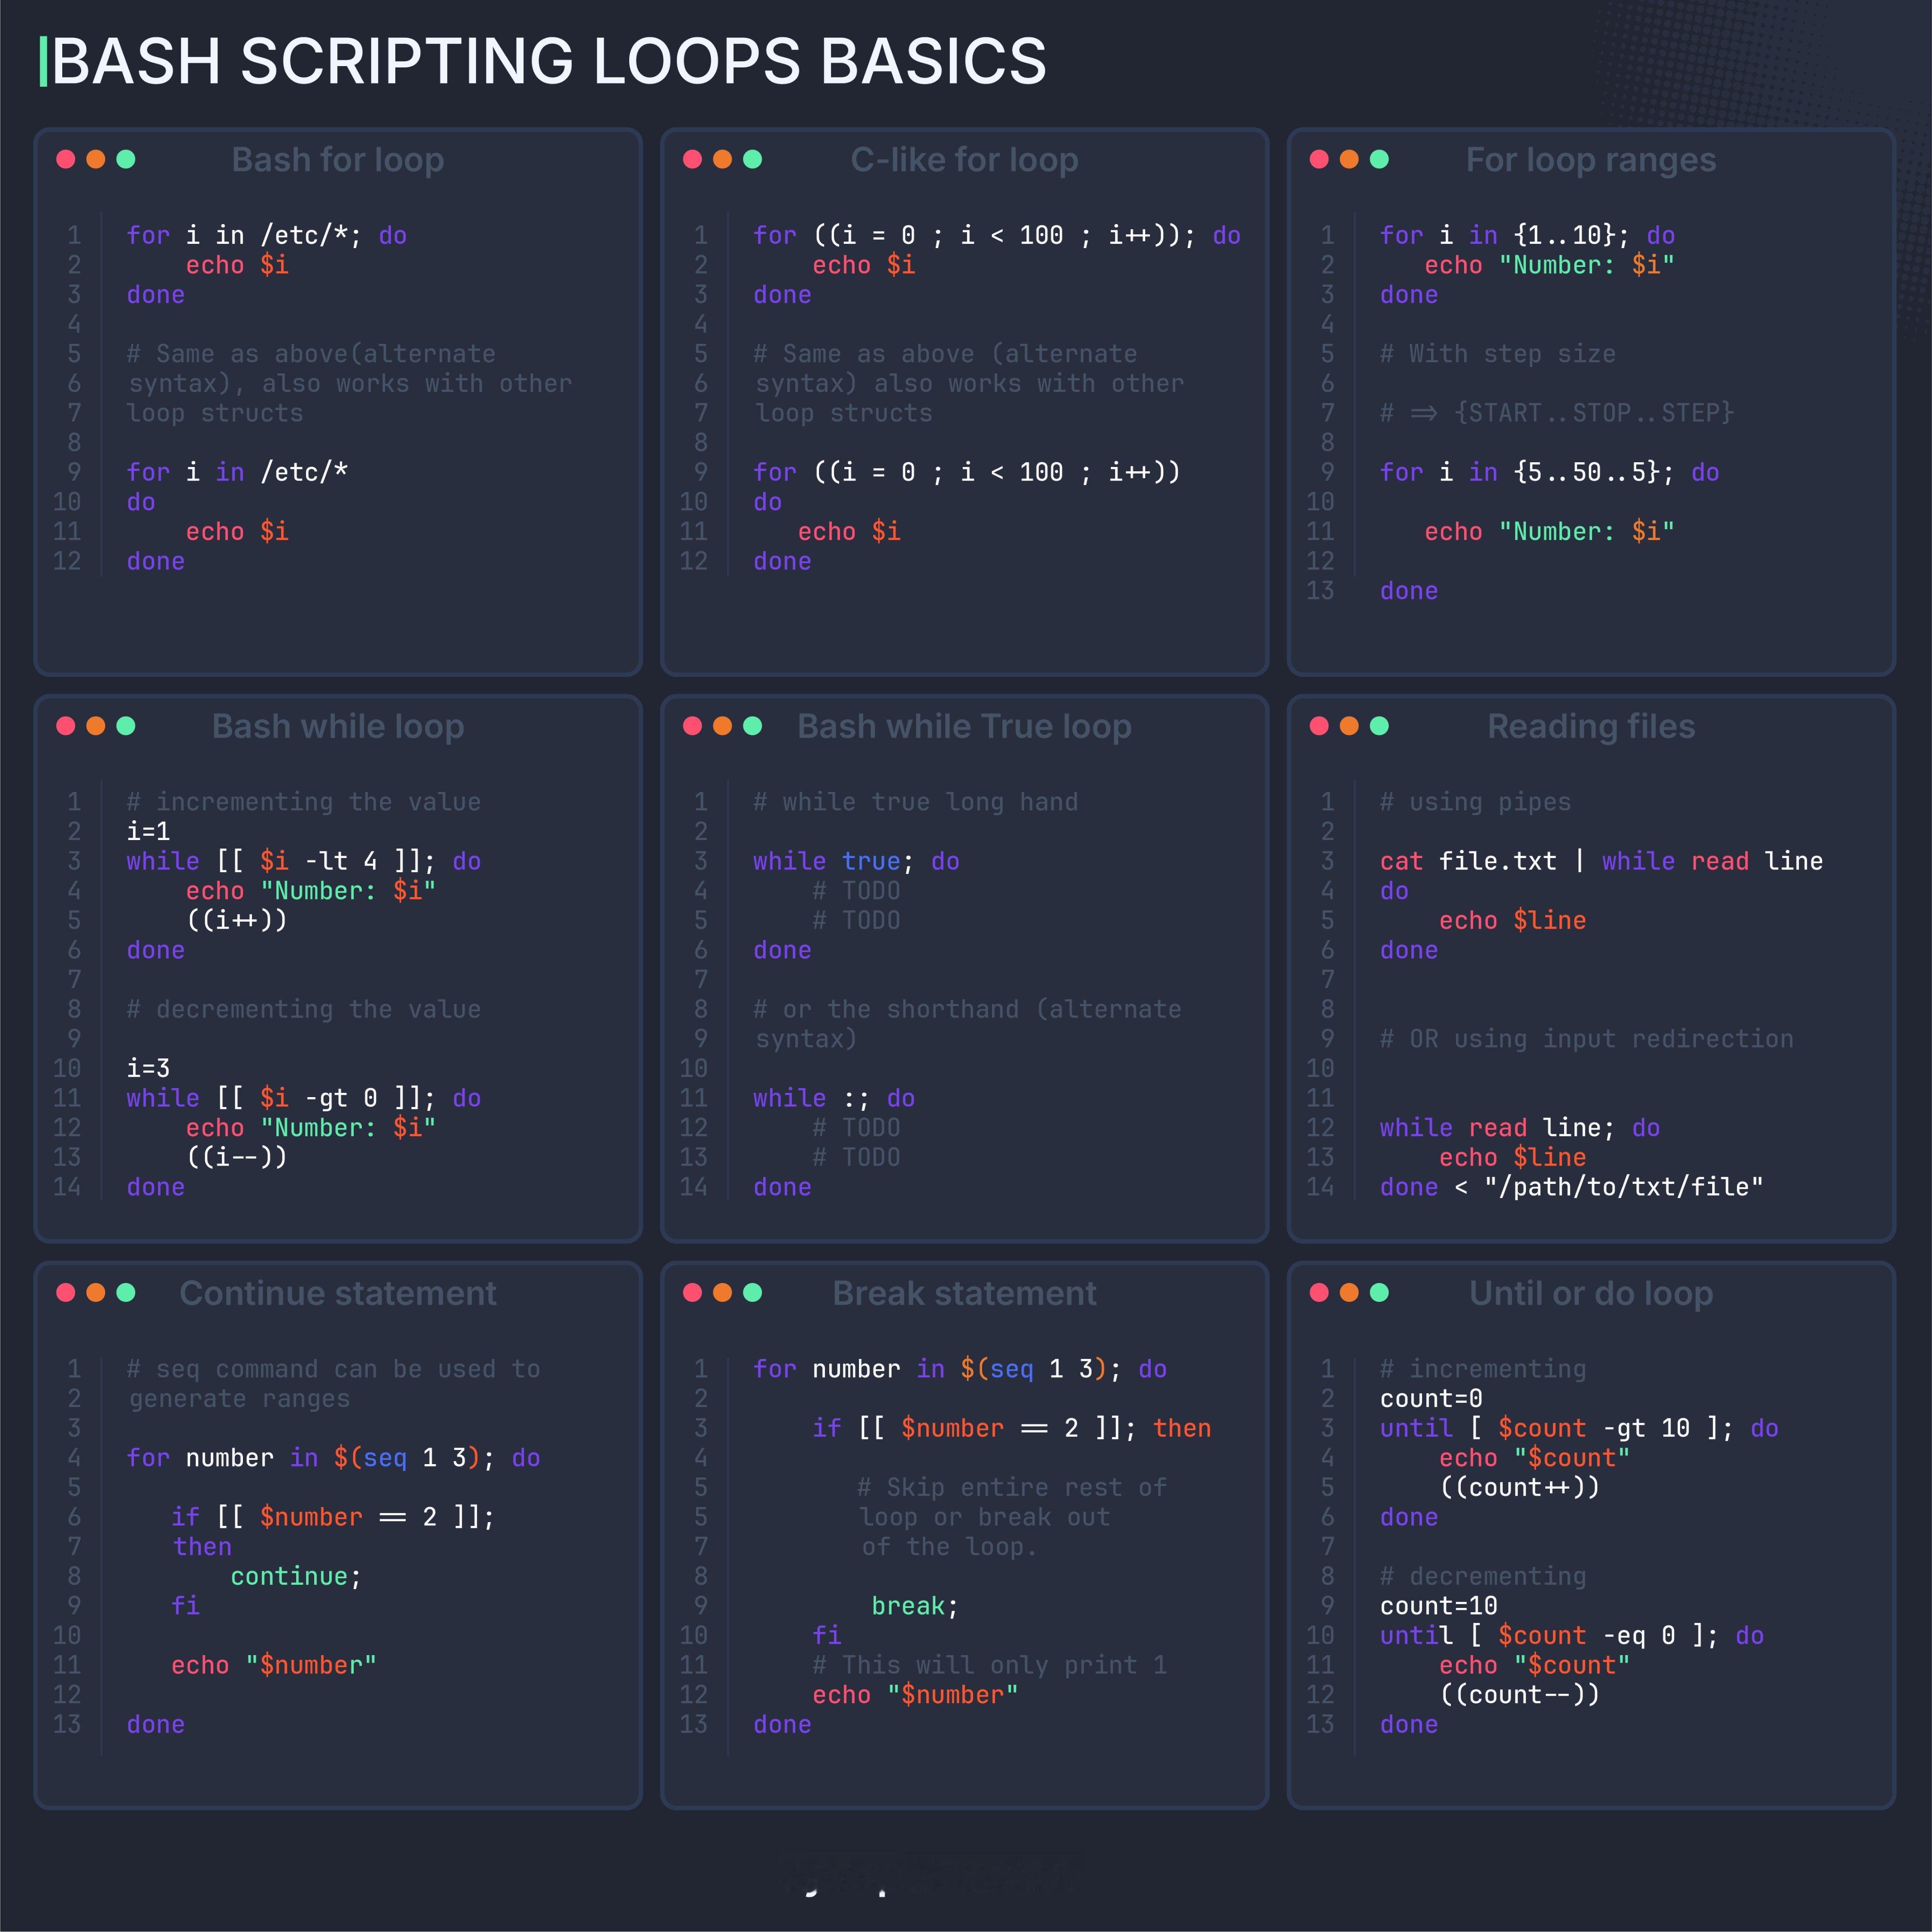The image size is (1932, 1932).
Task: Click the line 'for i in {1..10}; do'
Action: pos(1527,236)
